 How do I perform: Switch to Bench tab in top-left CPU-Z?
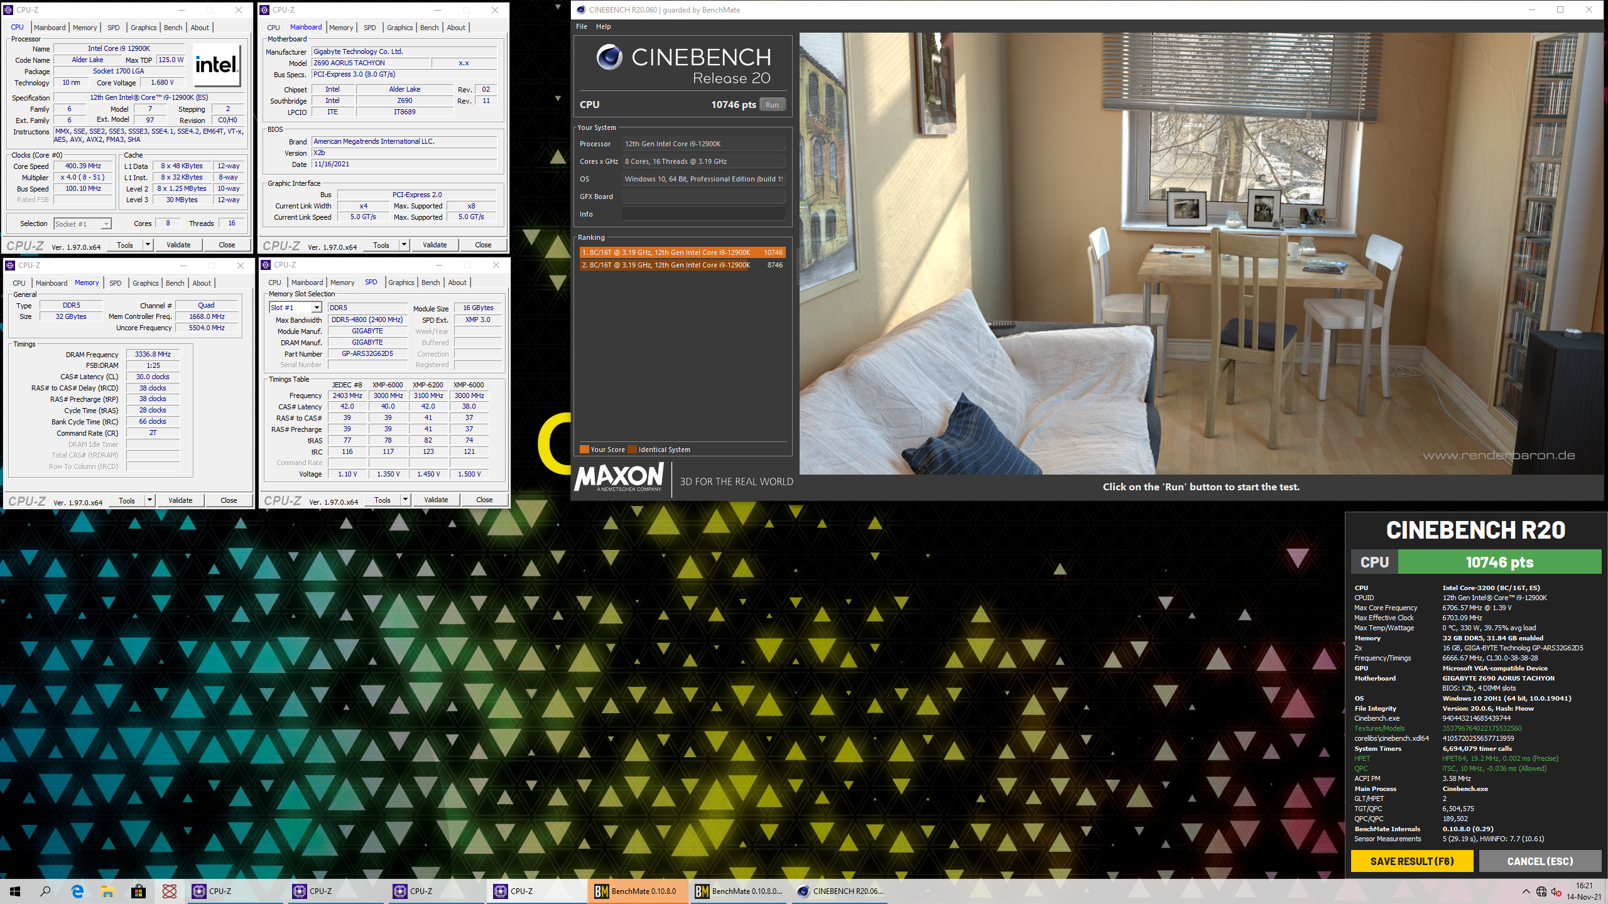coord(173,28)
